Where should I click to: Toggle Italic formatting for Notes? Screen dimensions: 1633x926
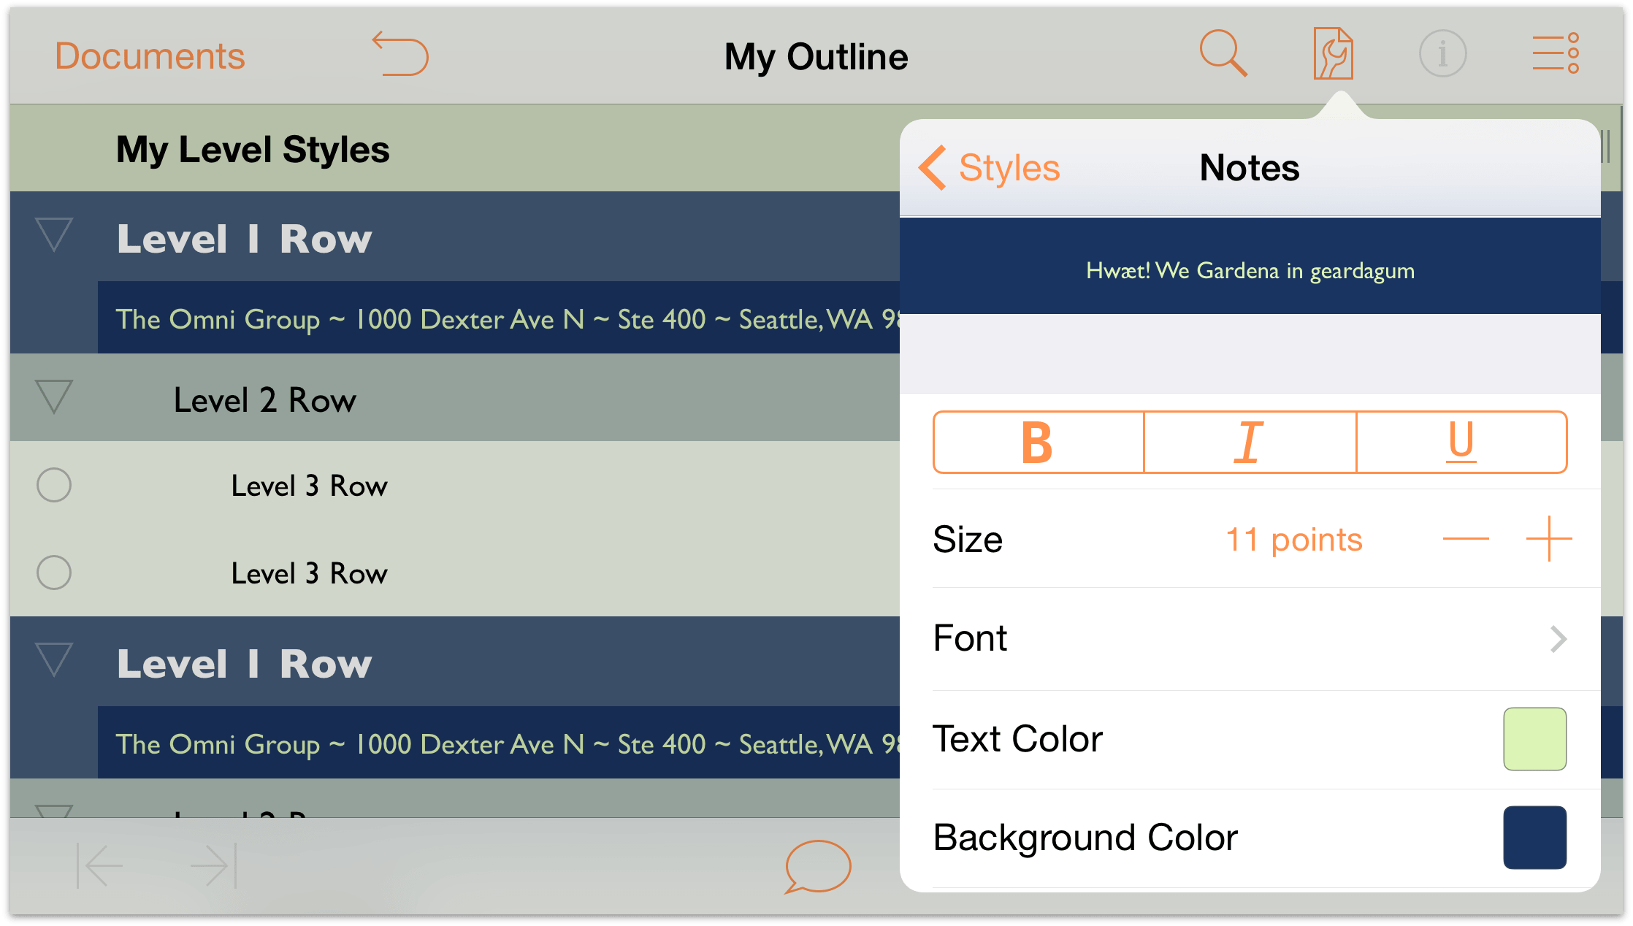(1247, 443)
